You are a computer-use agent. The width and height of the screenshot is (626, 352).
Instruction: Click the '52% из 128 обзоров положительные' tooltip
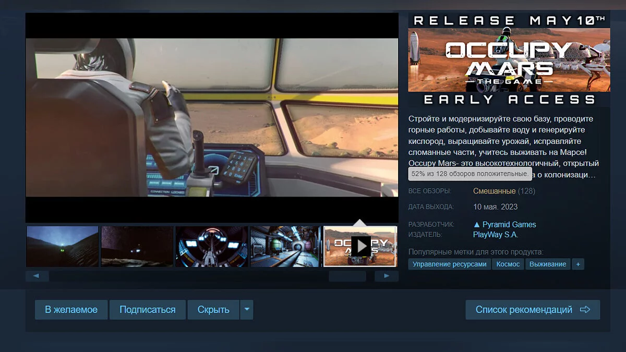pos(469,174)
